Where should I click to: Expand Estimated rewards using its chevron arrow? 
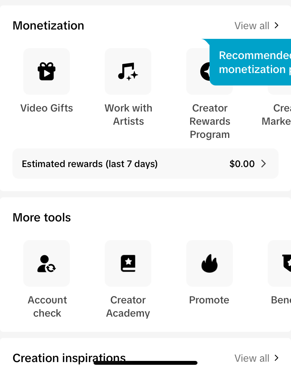pyautogui.click(x=263, y=164)
